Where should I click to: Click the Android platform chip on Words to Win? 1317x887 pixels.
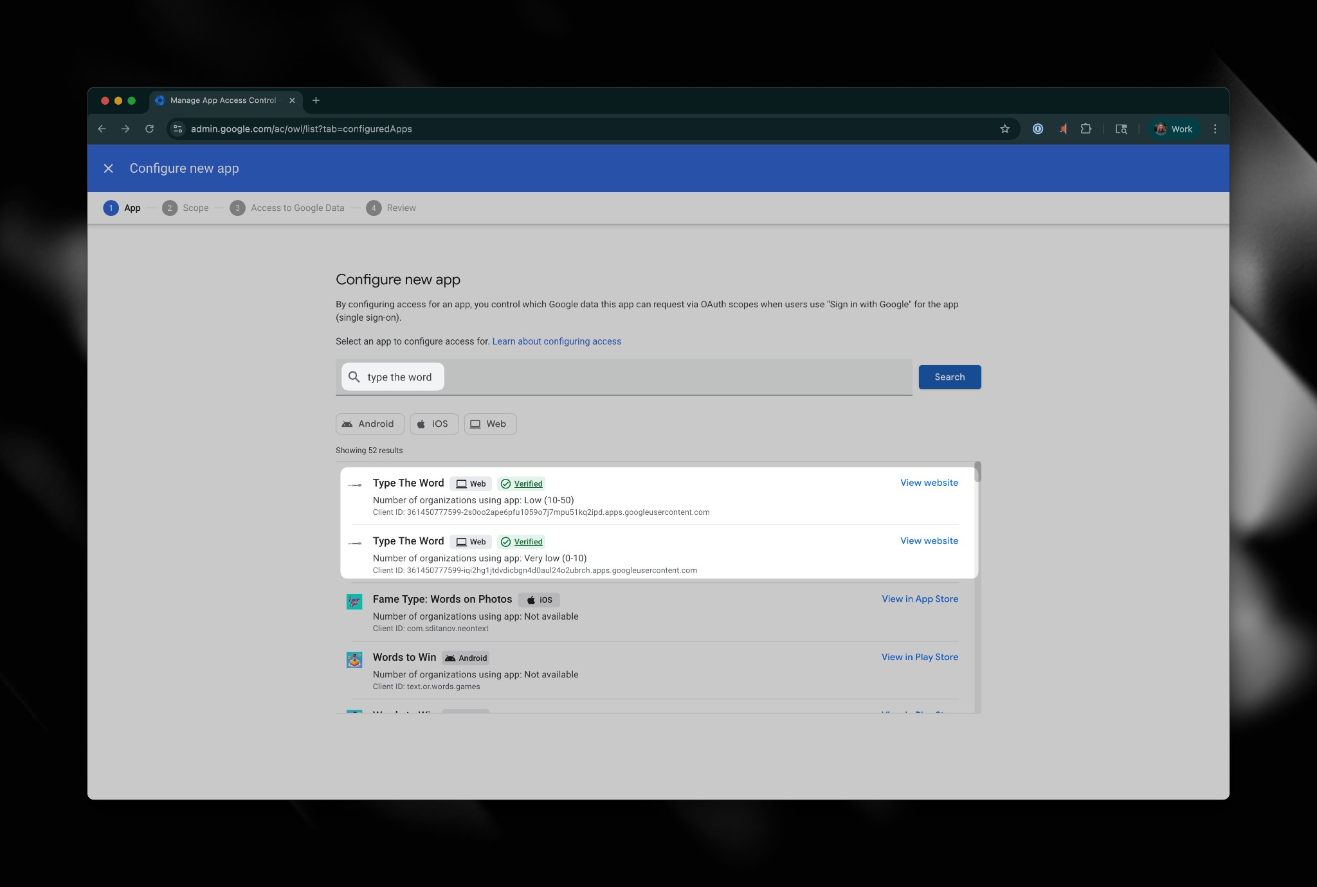pos(466,658)
